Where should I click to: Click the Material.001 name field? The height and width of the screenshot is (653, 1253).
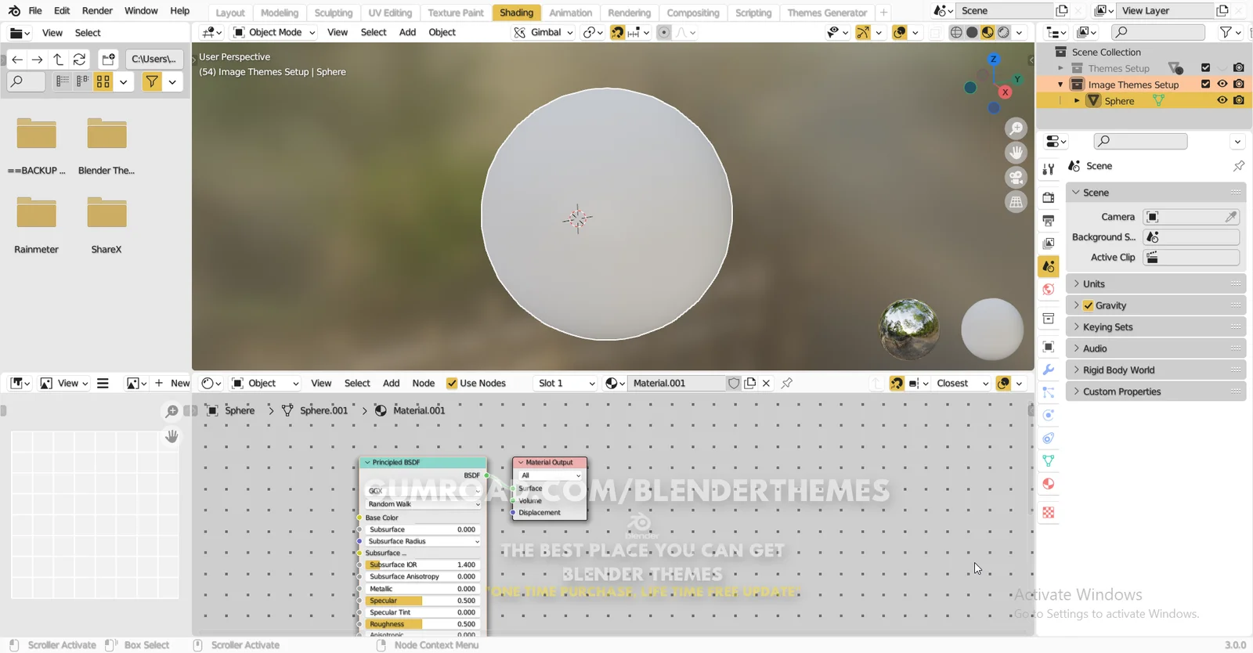[677, 383]
